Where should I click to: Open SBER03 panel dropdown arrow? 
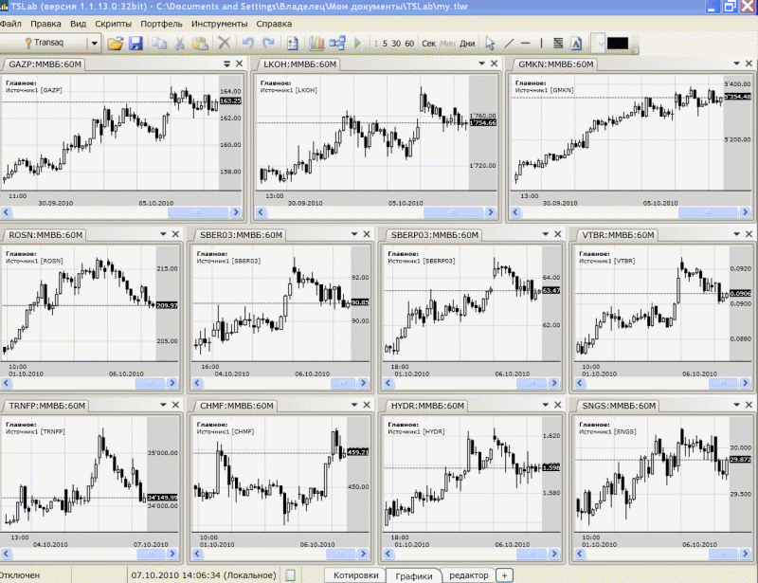pos(353,234)
